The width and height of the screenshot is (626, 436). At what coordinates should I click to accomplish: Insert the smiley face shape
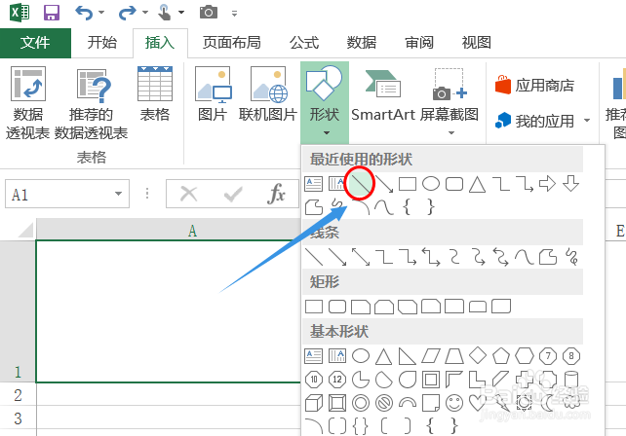(454, 403)
